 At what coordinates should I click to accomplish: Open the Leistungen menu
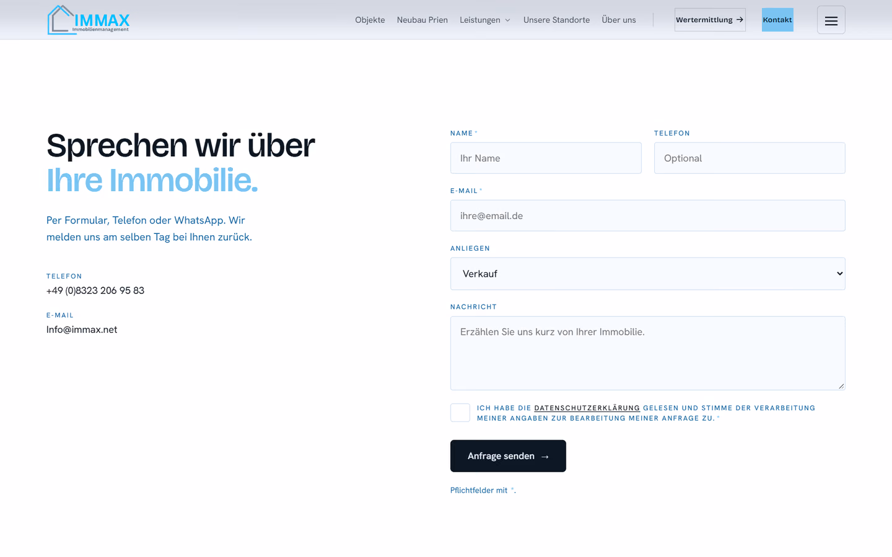480,20
